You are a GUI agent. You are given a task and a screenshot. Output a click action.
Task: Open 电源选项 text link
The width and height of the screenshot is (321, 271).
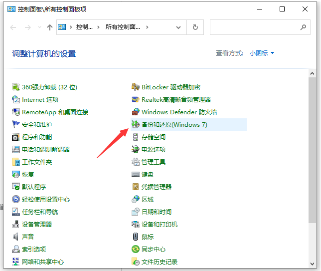[x=154, y=150]
